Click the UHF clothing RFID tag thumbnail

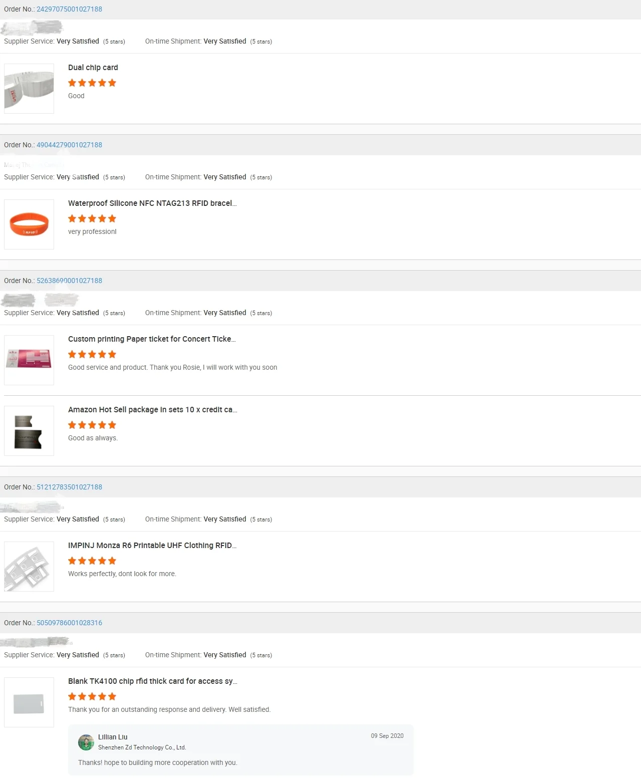pos(29,567)
